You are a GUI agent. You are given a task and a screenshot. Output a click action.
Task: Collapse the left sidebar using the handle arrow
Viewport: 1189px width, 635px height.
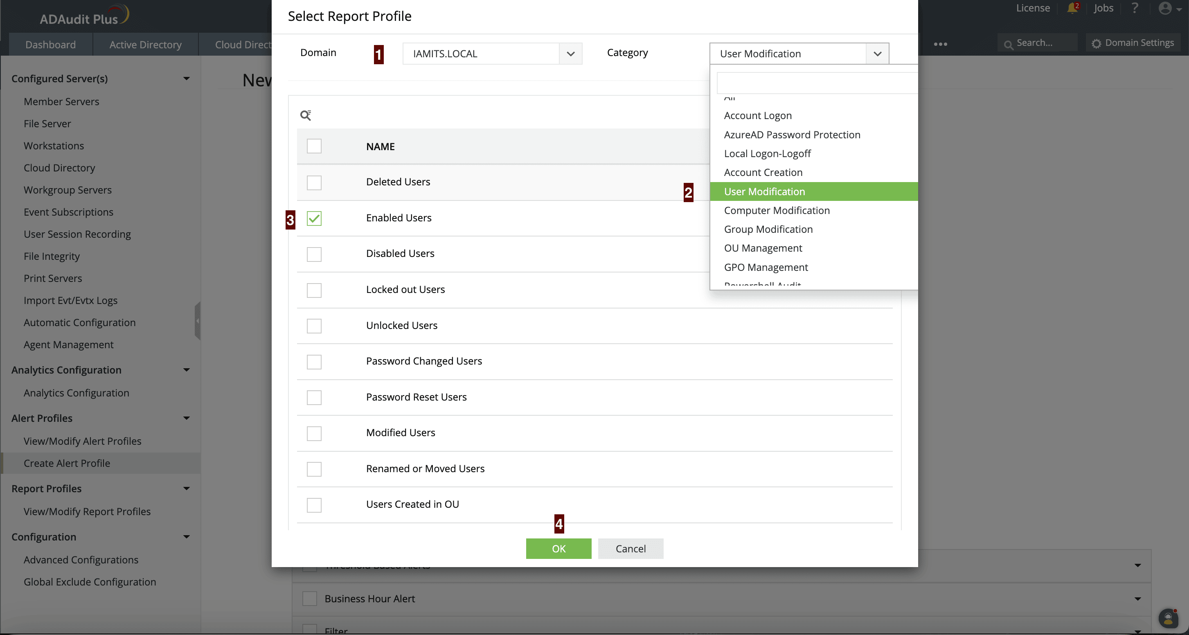click(x=198, y=321)
